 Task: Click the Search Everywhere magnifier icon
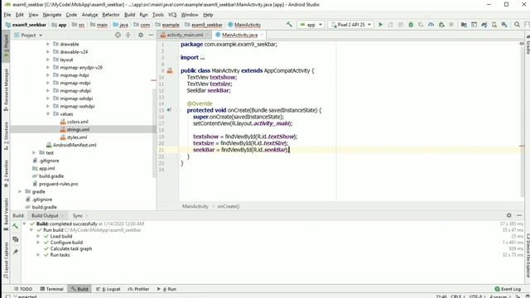(x=517, y=25)
